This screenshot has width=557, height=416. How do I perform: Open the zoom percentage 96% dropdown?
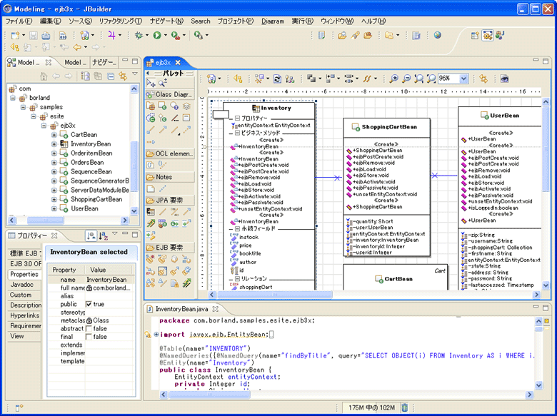point(463,78)
